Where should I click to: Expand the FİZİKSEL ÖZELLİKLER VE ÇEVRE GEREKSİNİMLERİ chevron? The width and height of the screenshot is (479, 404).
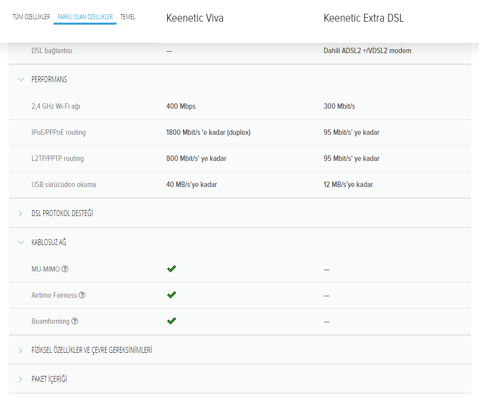(x=20, y=350)
